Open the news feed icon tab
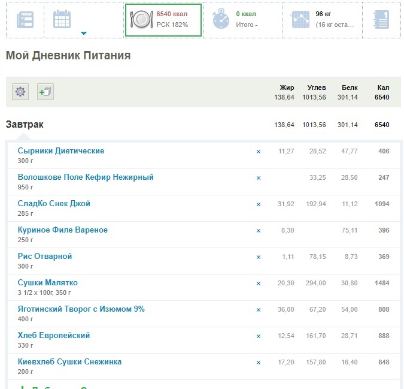This screenshot has height=389, width=404. tap(25, 20)
